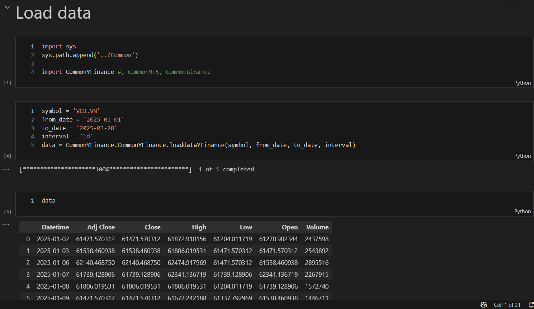534x309 pixels.
Task: Click the interval = '1d' line
Action: coord(67,136)
